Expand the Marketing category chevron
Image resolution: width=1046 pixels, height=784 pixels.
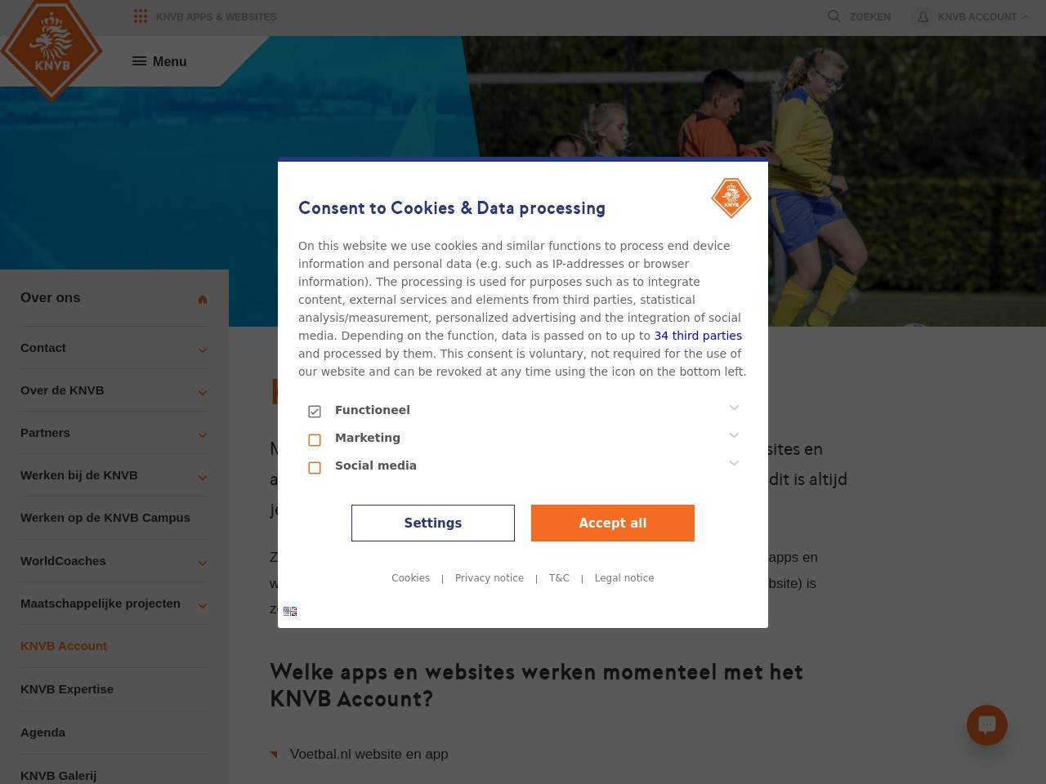pos(734,435)
